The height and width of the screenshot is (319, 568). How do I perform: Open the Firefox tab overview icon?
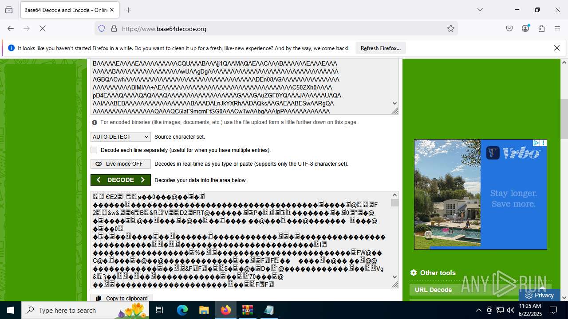pos(9,10)
